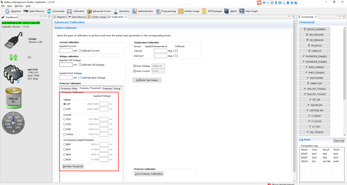Viewport: 347px width, 185px height.
Task: Maximize the DashBoard panel
Action: pos(49,17)
